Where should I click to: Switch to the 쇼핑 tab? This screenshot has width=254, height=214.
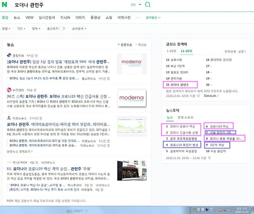[x=109, y=18]
